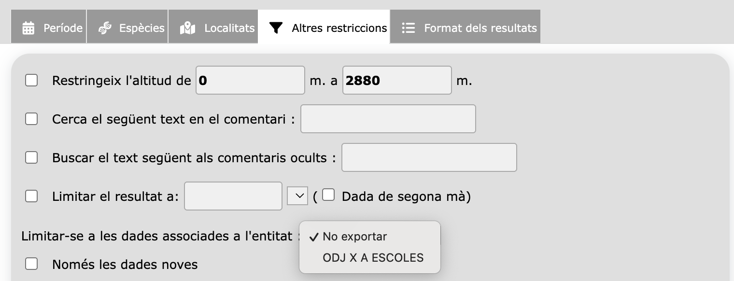Enable the Dada de segona mà checkbox

coord(328,195)
